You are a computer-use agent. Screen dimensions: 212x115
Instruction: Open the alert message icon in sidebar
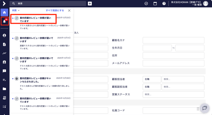[4, 71]
